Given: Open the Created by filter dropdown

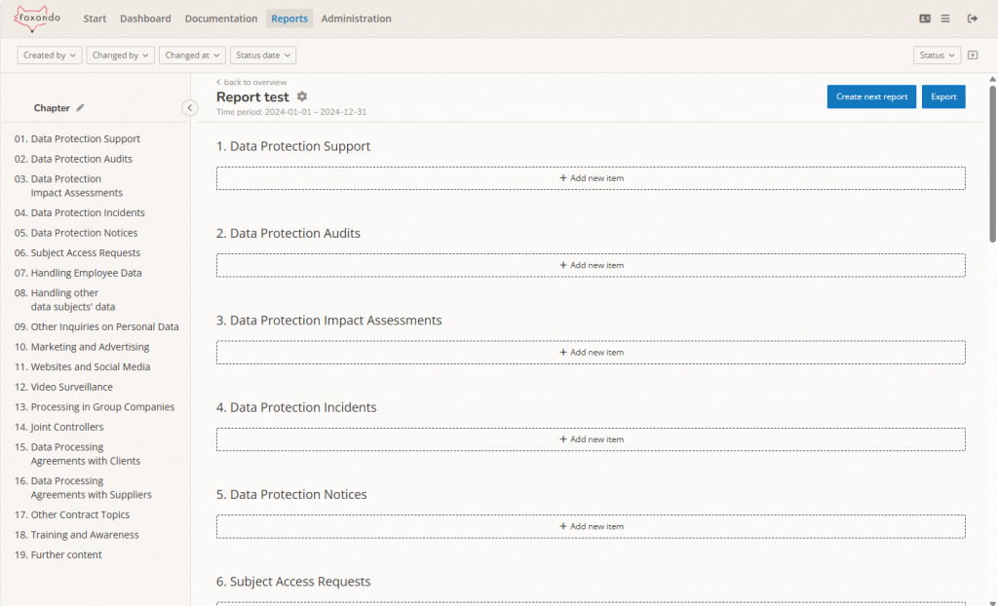Looking at the screenshot, I should pyautogui.click(x=49, y=55).
